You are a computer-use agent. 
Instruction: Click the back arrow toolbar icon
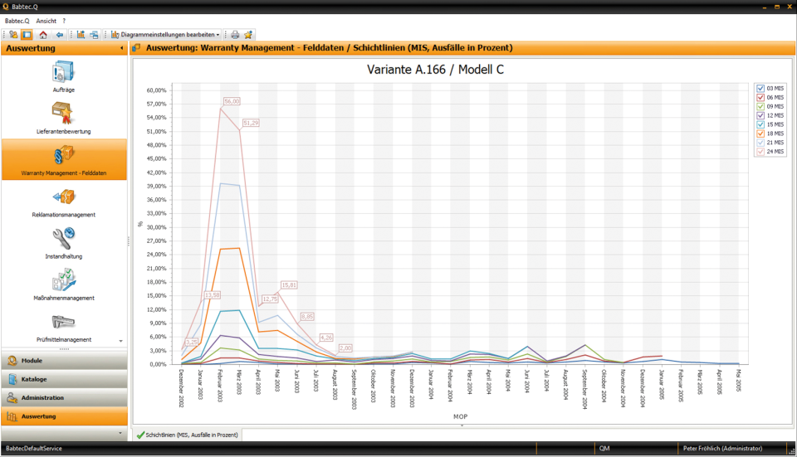pyautogui.click(x=60, y=35)
